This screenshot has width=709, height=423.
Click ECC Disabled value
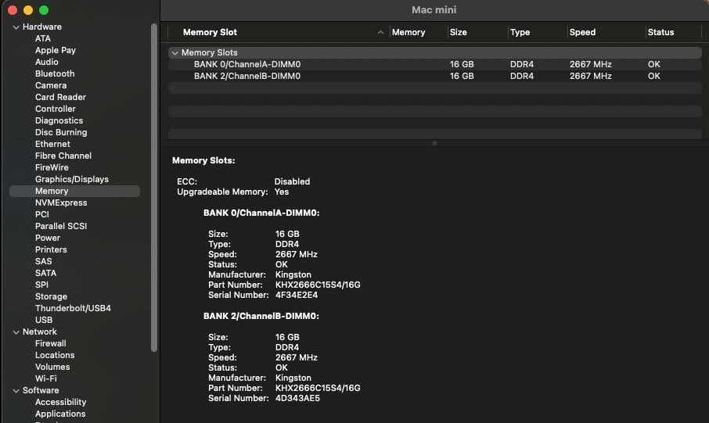(x=292, y=181)
